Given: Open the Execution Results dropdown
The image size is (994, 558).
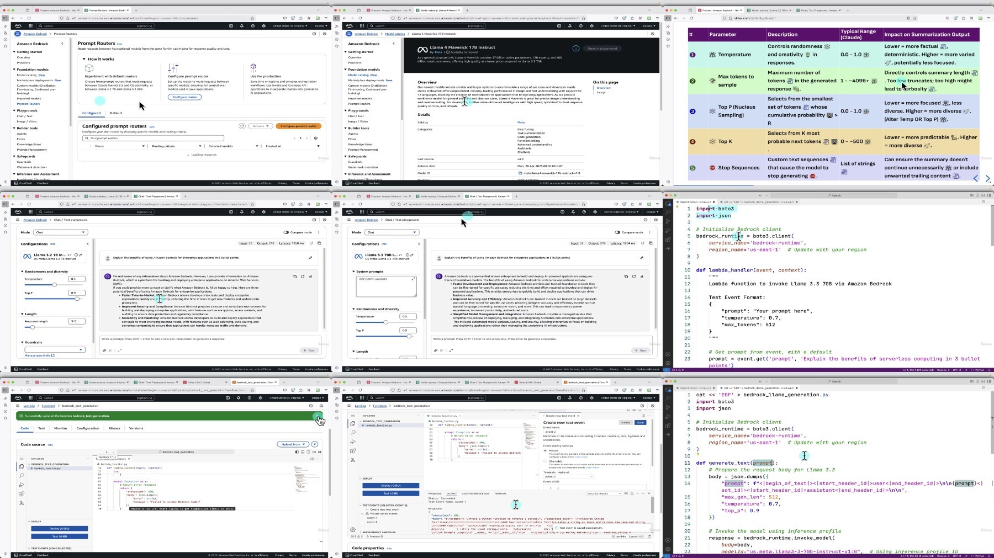Looking at the screenshot, I should click(x=604, y=493).
